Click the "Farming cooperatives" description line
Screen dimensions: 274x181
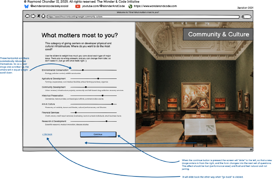pos(76,82)
